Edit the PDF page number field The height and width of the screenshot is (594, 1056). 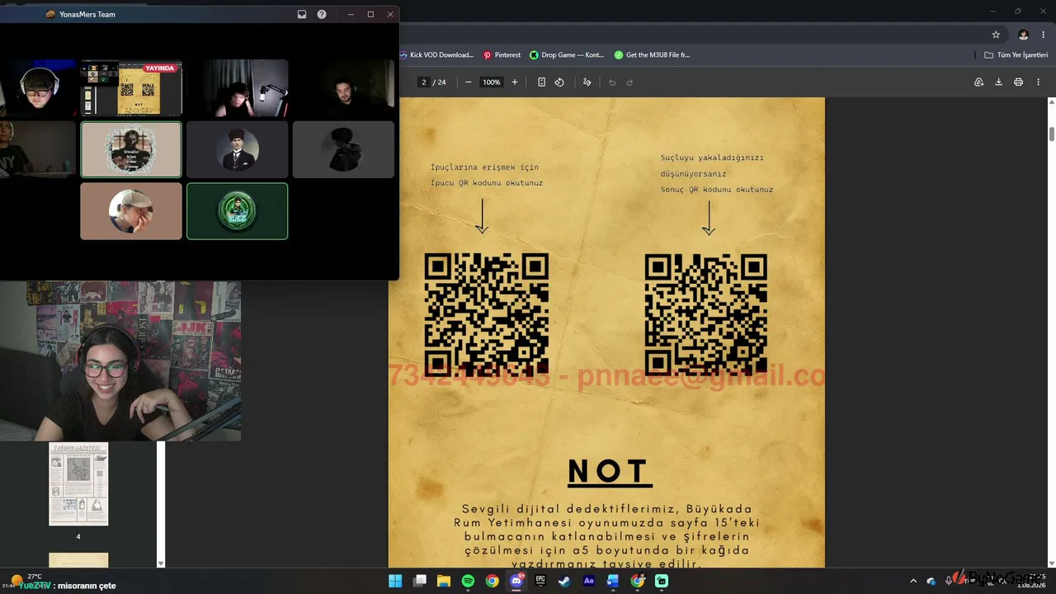tap(424, 82)
